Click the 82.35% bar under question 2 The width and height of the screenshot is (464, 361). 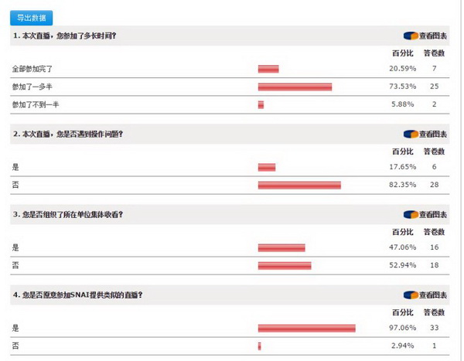click(x=299, y=185)
